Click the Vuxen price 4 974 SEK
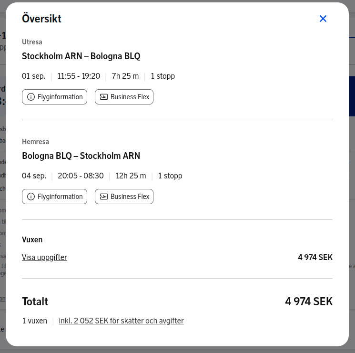The height and width of the screenshot is (353, 355). [x=315, y=257]
